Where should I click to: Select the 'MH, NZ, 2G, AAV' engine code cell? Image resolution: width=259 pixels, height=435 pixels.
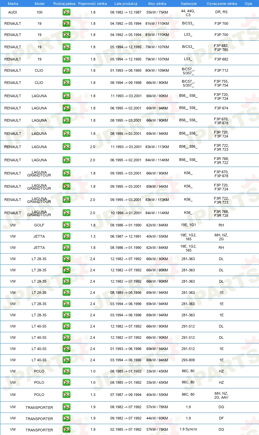click(x=221, y=395)
